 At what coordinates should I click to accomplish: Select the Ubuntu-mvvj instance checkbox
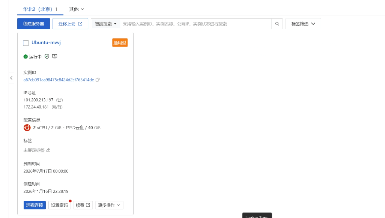pyautogui.click(x=26, y=43)
